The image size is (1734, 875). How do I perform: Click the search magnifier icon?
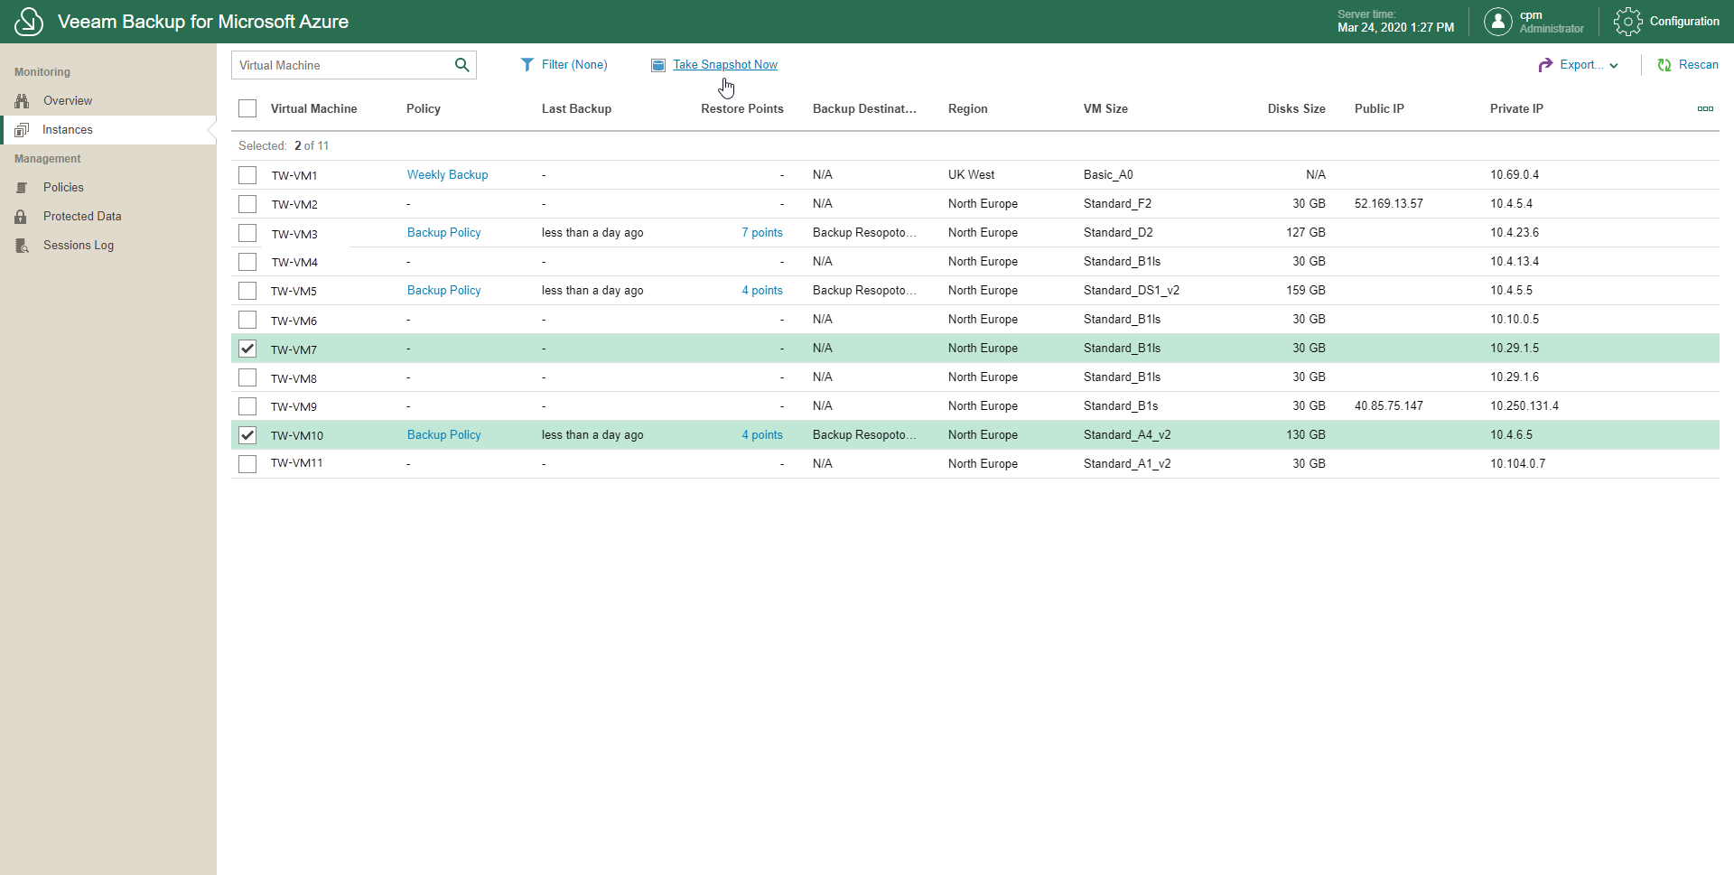click(x=461, y=65)
